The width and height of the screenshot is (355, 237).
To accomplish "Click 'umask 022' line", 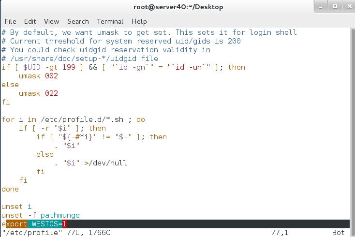I will [x=38, y=93].
